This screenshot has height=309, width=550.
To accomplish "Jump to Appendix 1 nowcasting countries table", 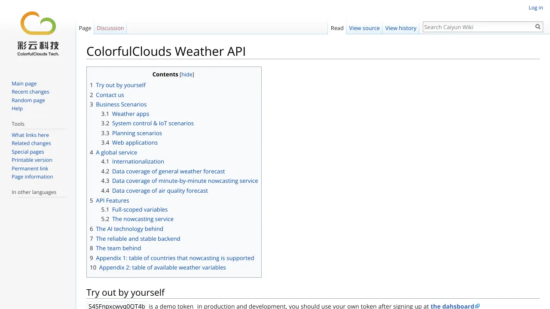I will click(172, 258).
